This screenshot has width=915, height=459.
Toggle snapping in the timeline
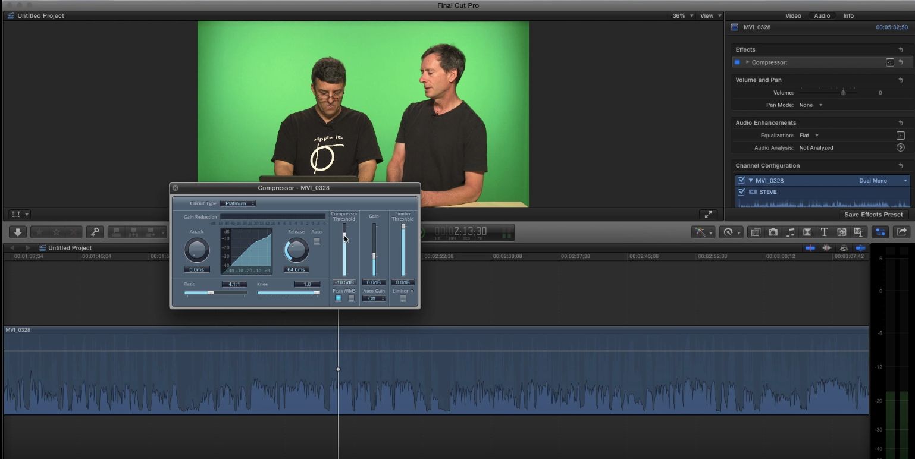coord(860,248)
